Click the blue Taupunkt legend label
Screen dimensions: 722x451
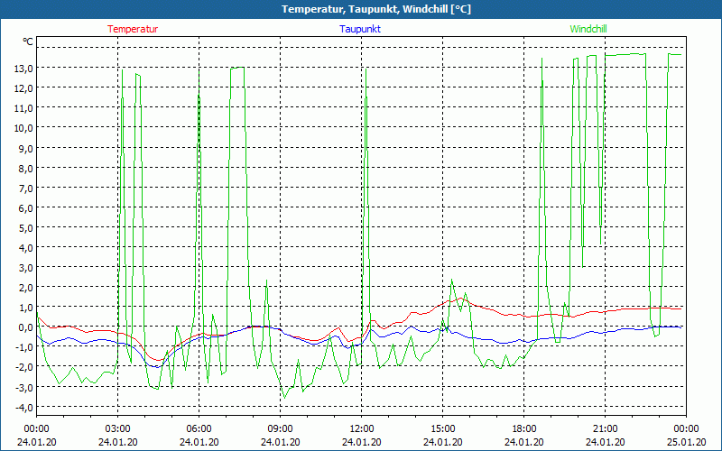(360, 29)
